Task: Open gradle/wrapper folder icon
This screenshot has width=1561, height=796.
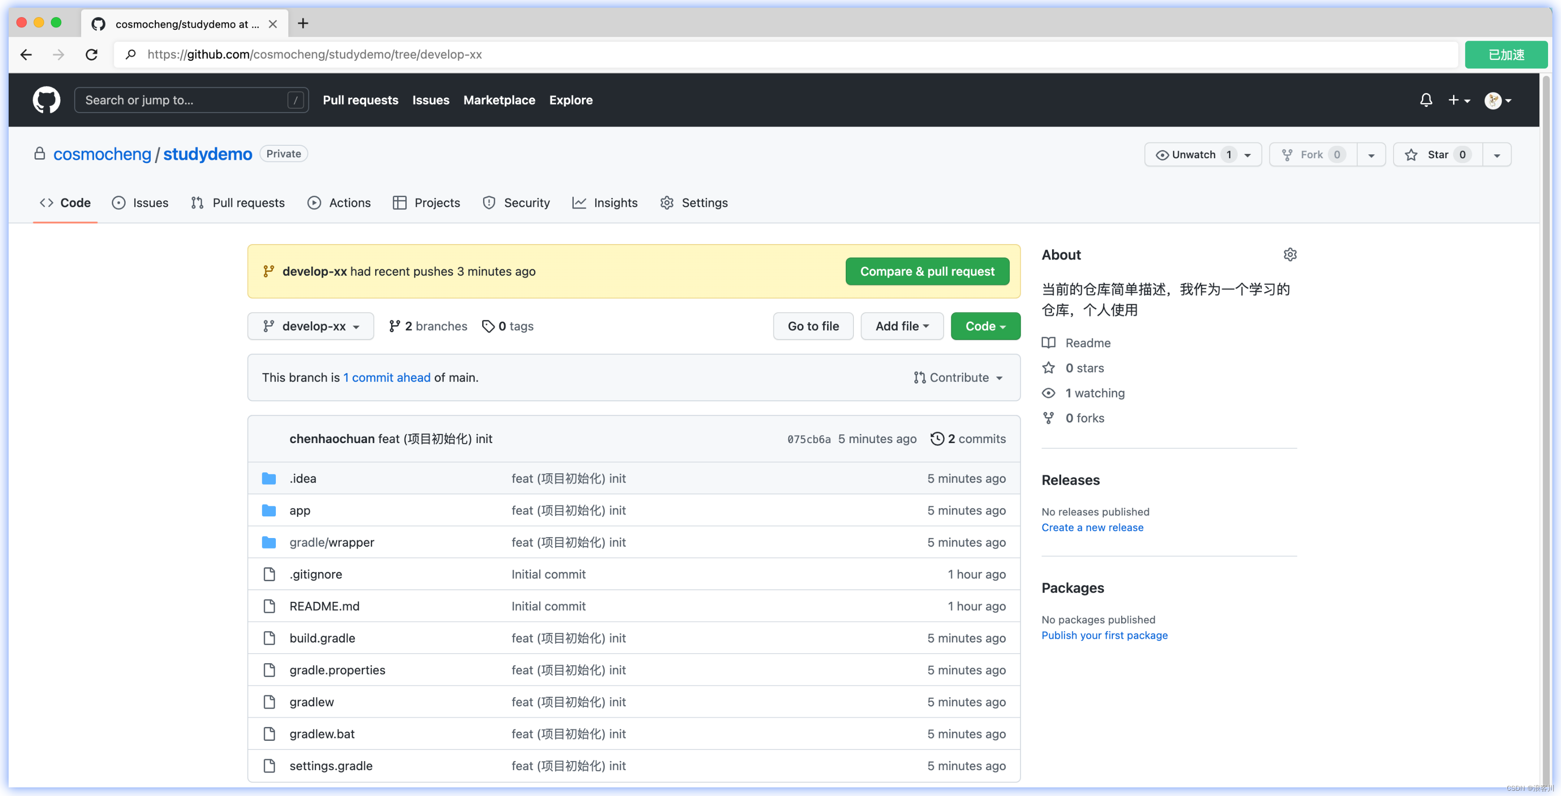Action: pyautogui.click(x=269, y=542)
